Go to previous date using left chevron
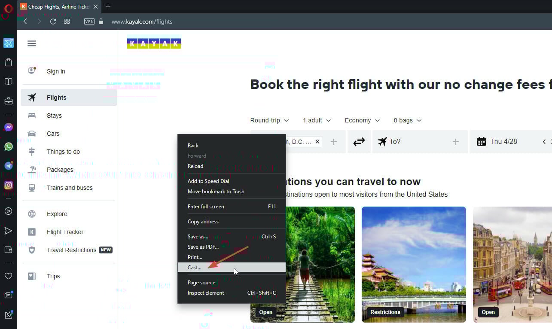 tap(544, 142)
